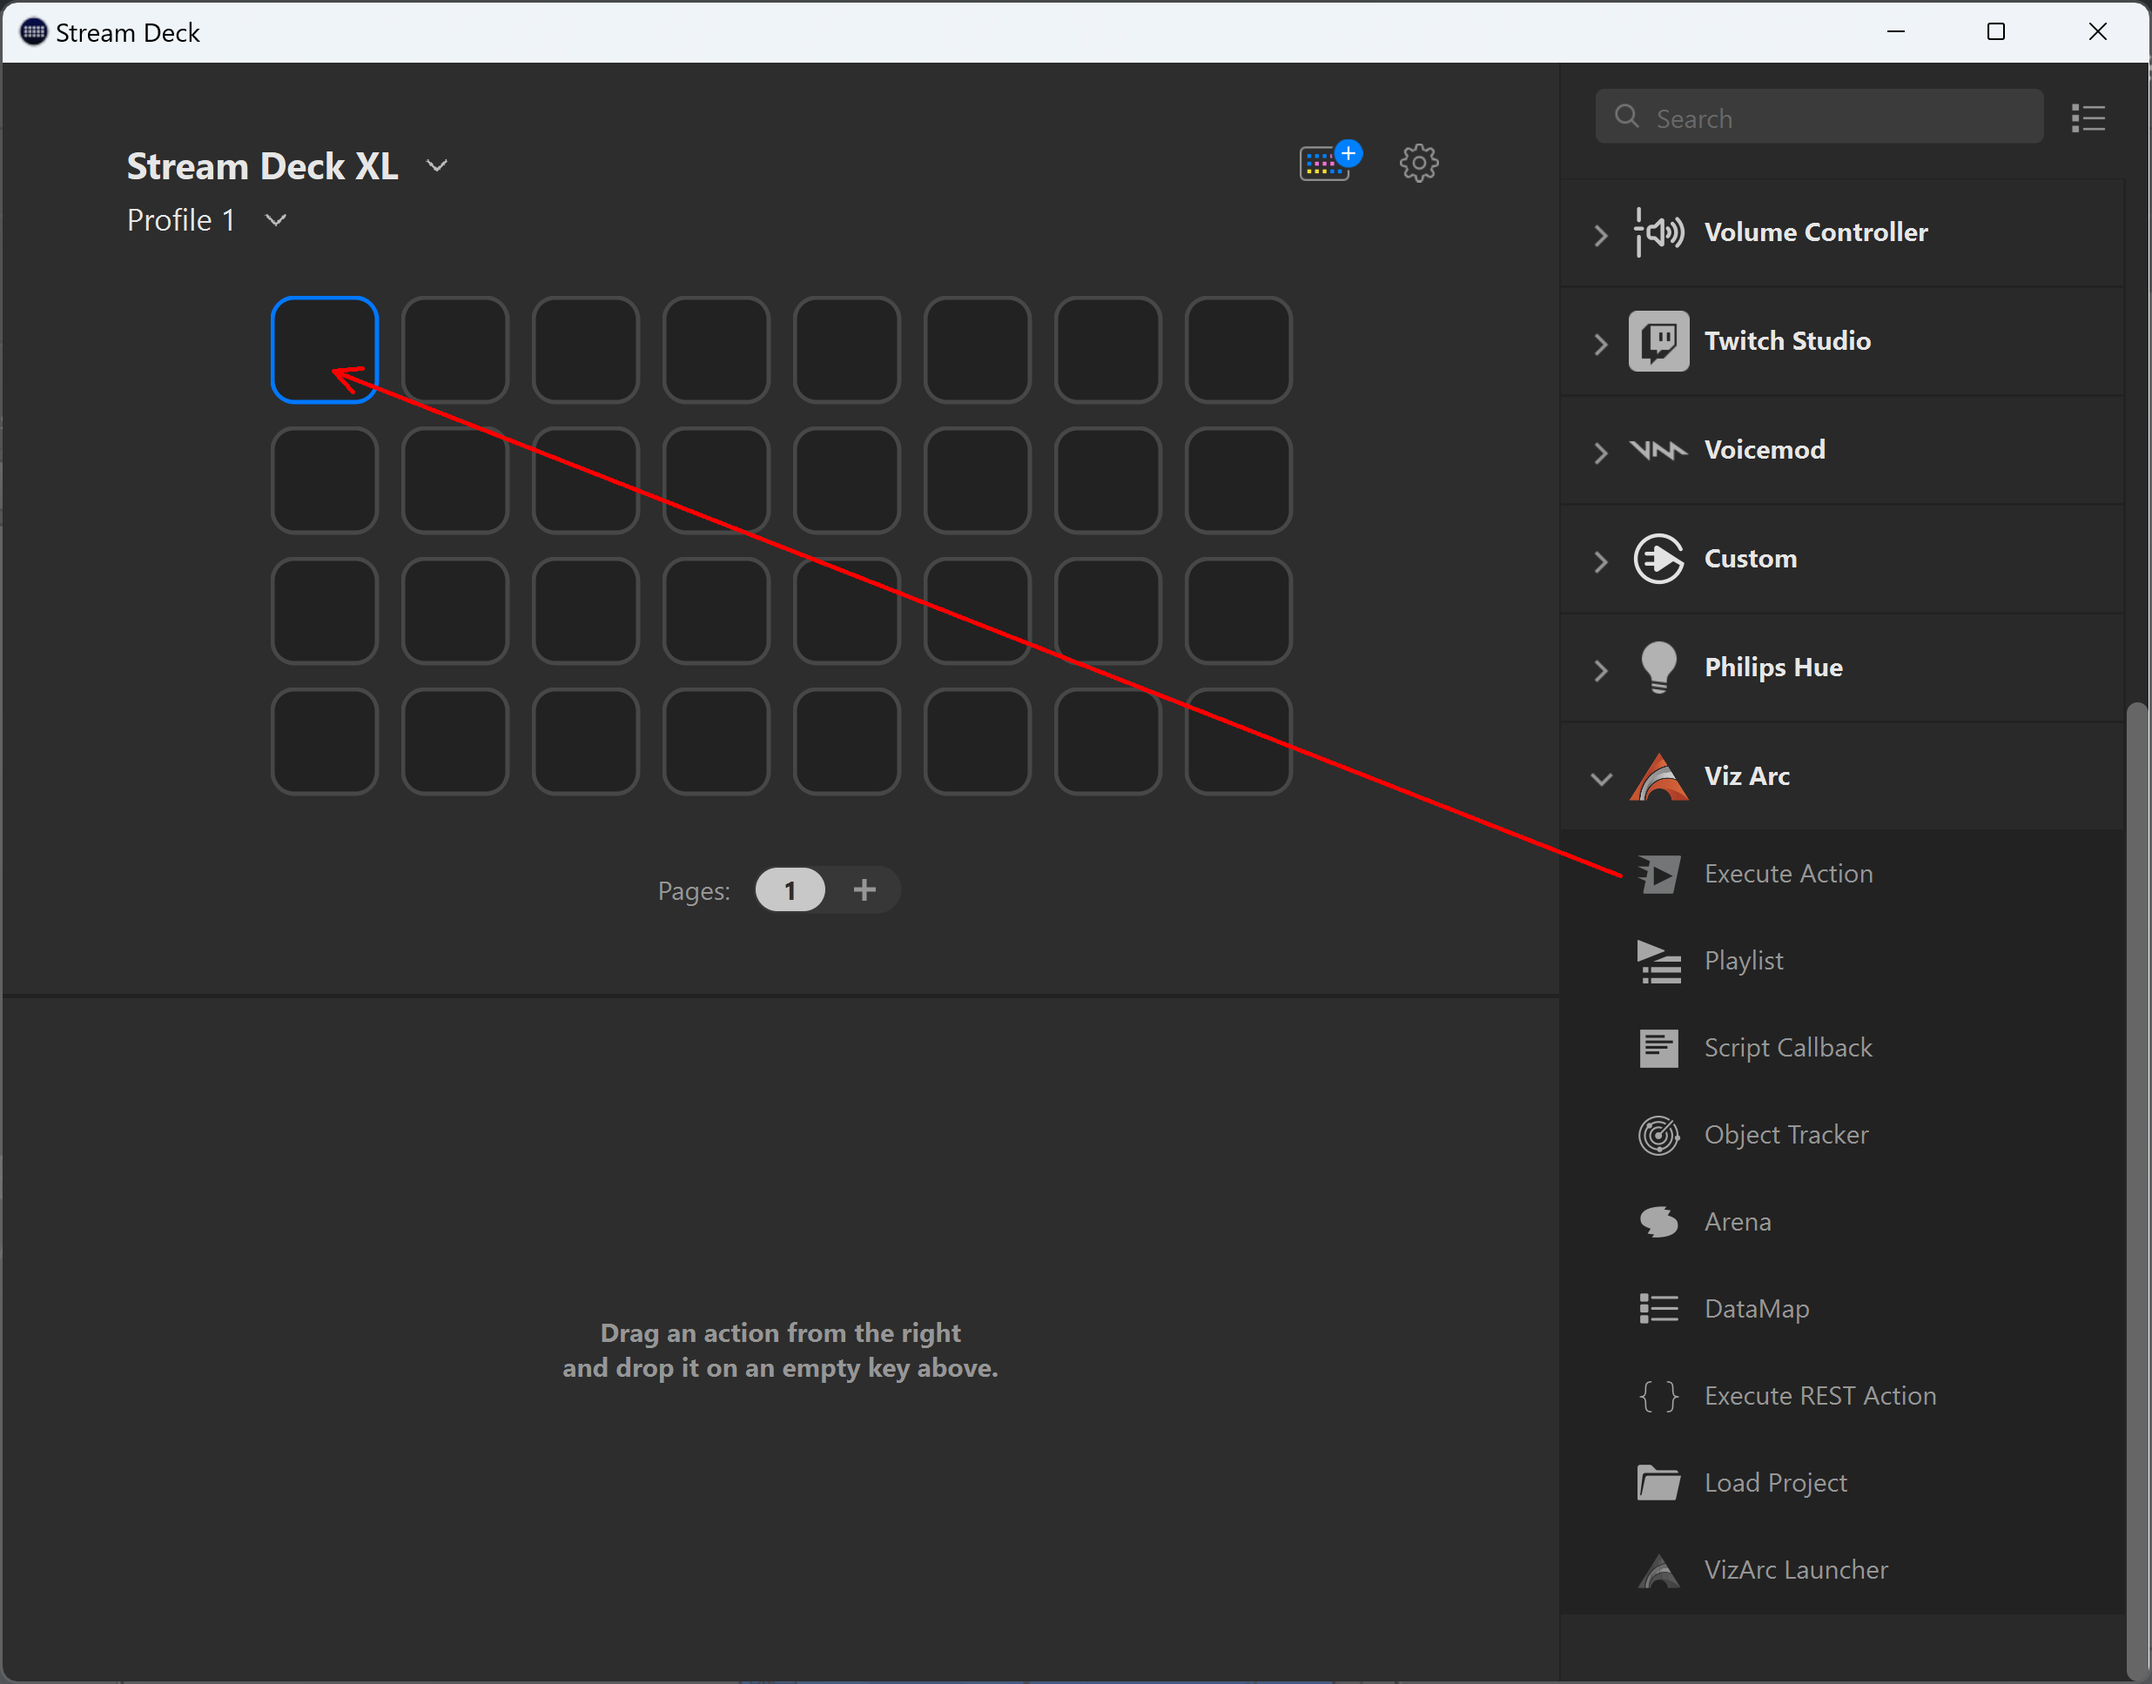Click the Volume Controller speaker icon
The width and height of the screenshot is (2152, 1684).
1659,232
